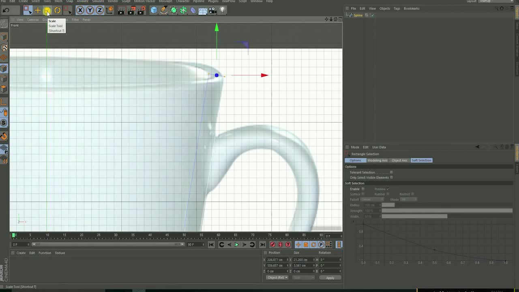The width and height of the screenshot is (519, 292).
Task: Open the Mesh menu
Action: tap(58, 1)
